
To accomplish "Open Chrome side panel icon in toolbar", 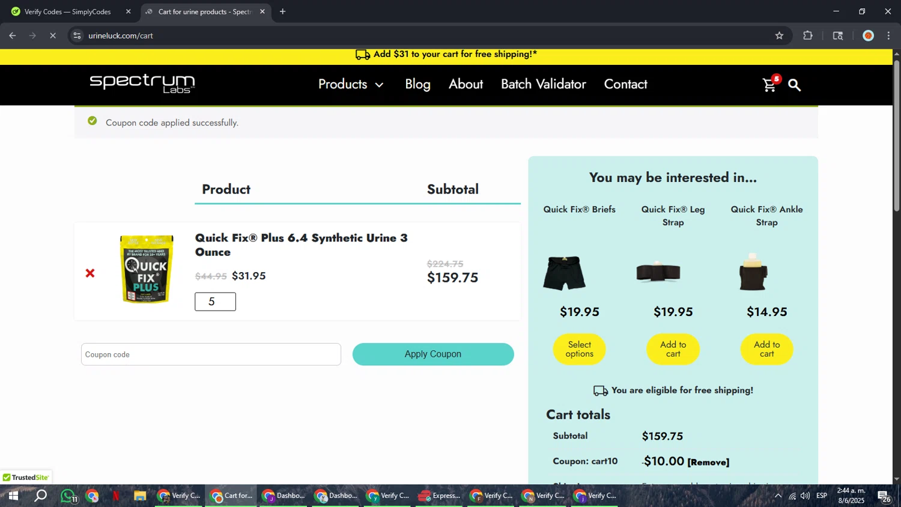I will coord(838,35).
